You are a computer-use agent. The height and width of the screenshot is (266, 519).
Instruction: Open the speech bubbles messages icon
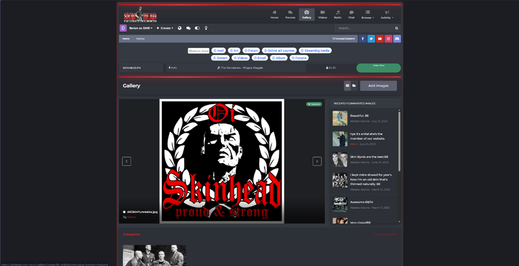188,29
